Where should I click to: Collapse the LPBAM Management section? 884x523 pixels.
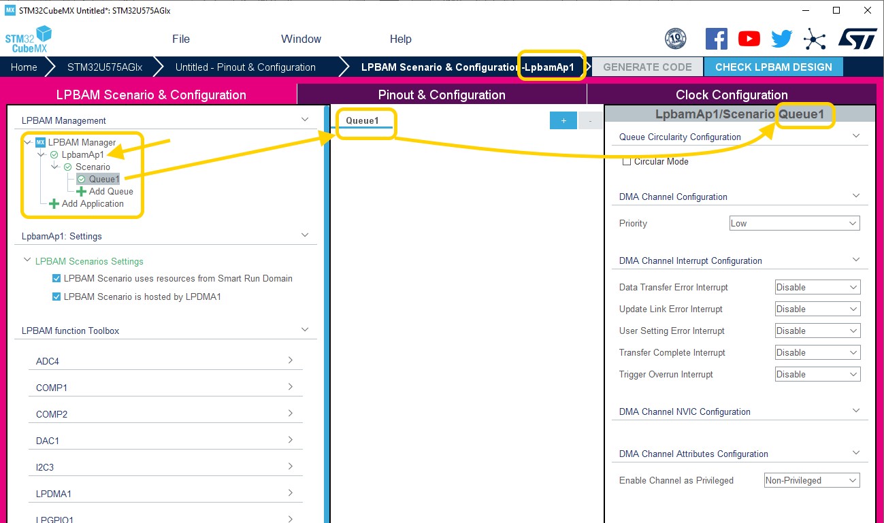[x=305, y=120]
